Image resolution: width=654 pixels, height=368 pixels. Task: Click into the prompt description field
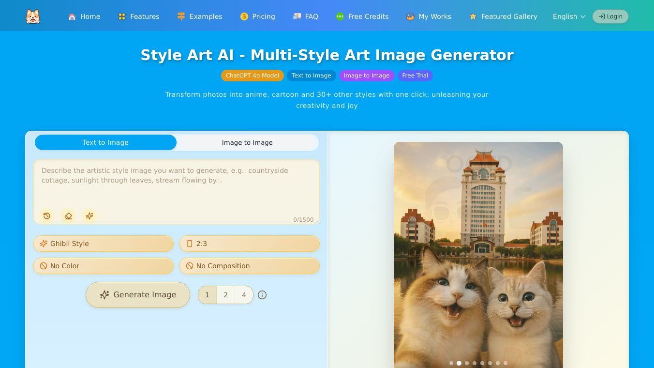pos(176,184)
